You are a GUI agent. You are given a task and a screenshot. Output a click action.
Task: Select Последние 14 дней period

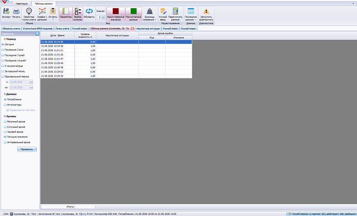coord(3,60)
